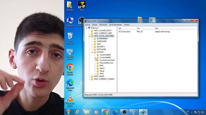The image size is (206, 115).
Task: Select the RNG key
Action: click(x=101, y=65)
